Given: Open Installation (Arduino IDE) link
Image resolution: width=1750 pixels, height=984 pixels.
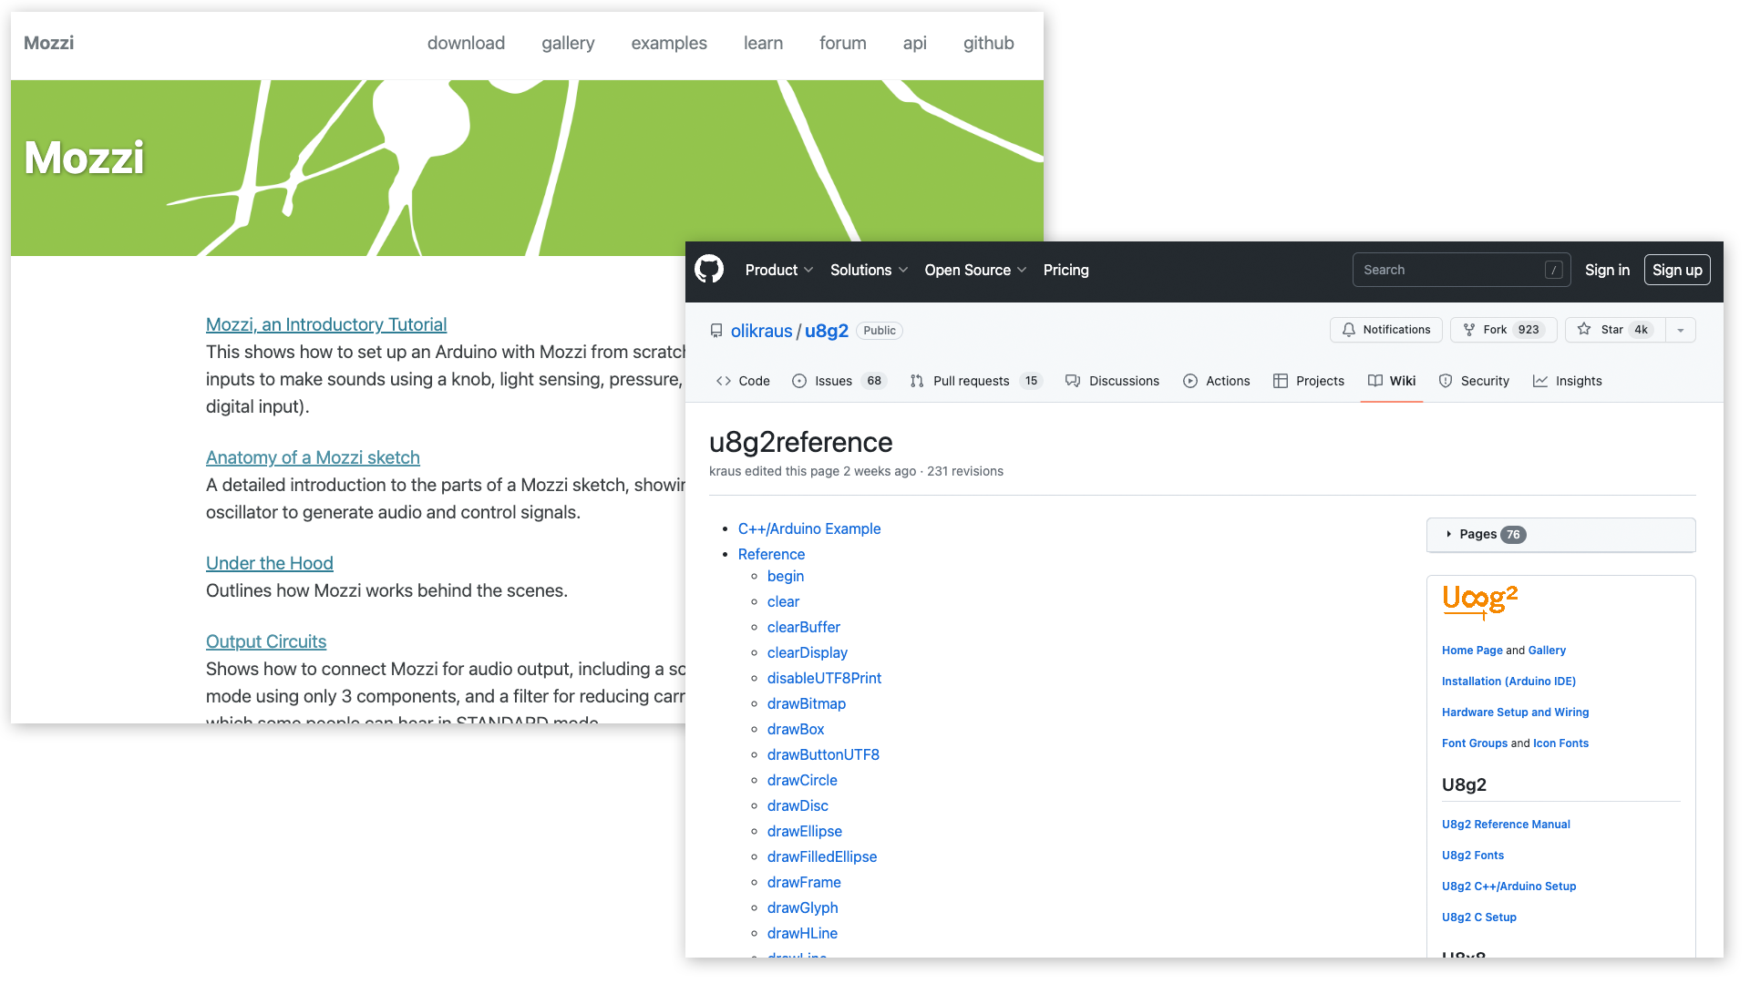Looking at the screenshot, I should 1508,682.
